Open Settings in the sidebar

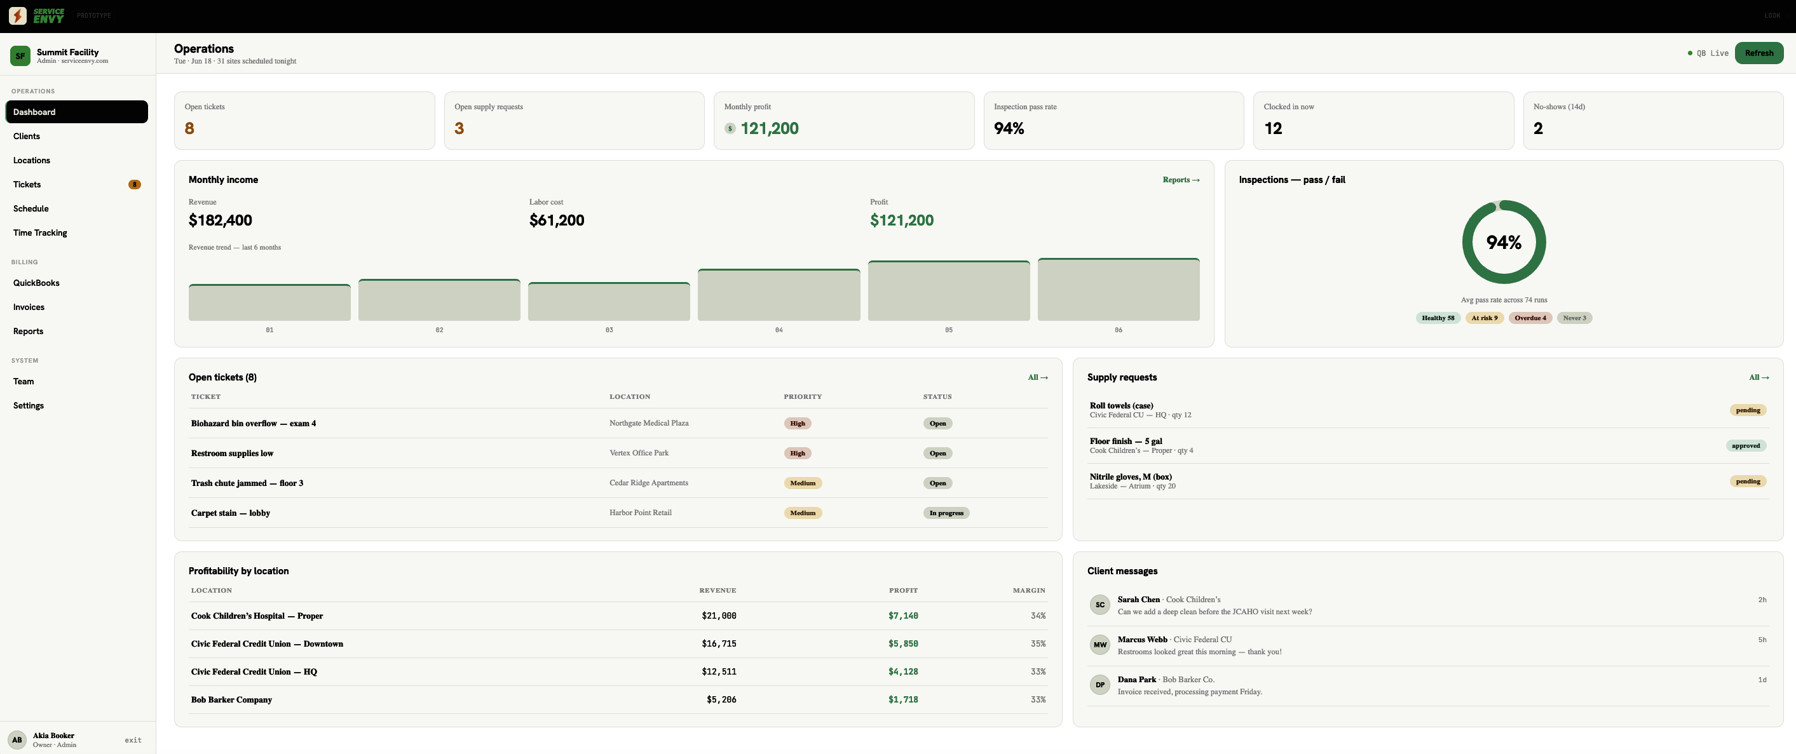pos(77,405)
